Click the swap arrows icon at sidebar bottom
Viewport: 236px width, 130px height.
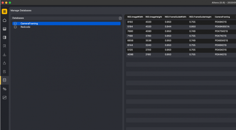tap(4, 98)
